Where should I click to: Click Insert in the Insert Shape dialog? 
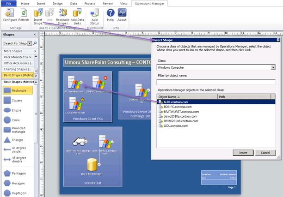(x=243, y=153)
